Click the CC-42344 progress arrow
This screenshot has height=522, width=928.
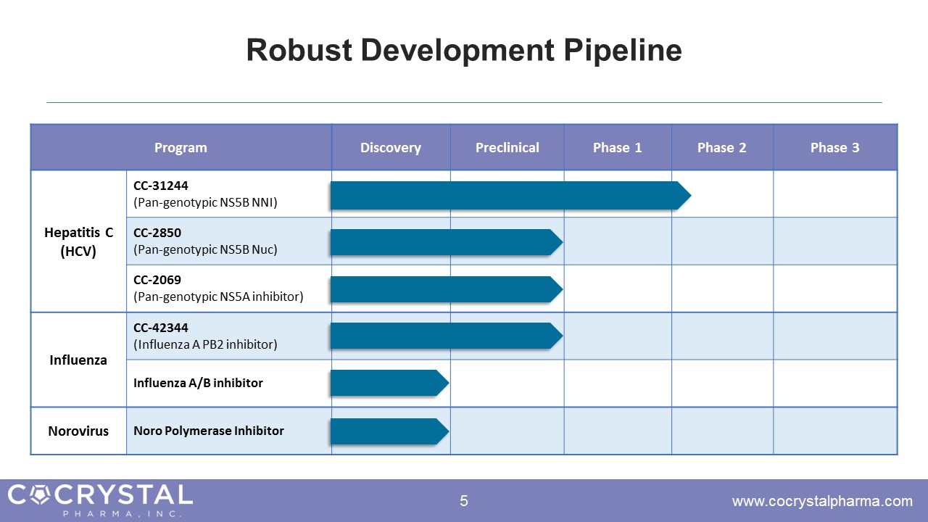coord(446,336)
